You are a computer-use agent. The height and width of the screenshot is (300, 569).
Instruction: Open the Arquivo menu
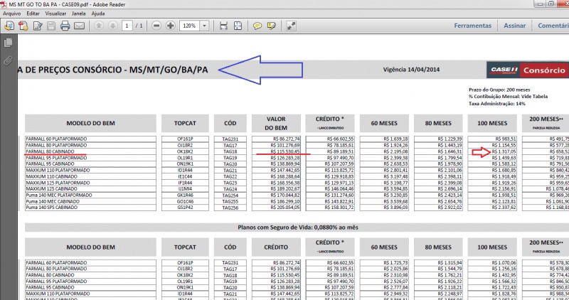11,14
